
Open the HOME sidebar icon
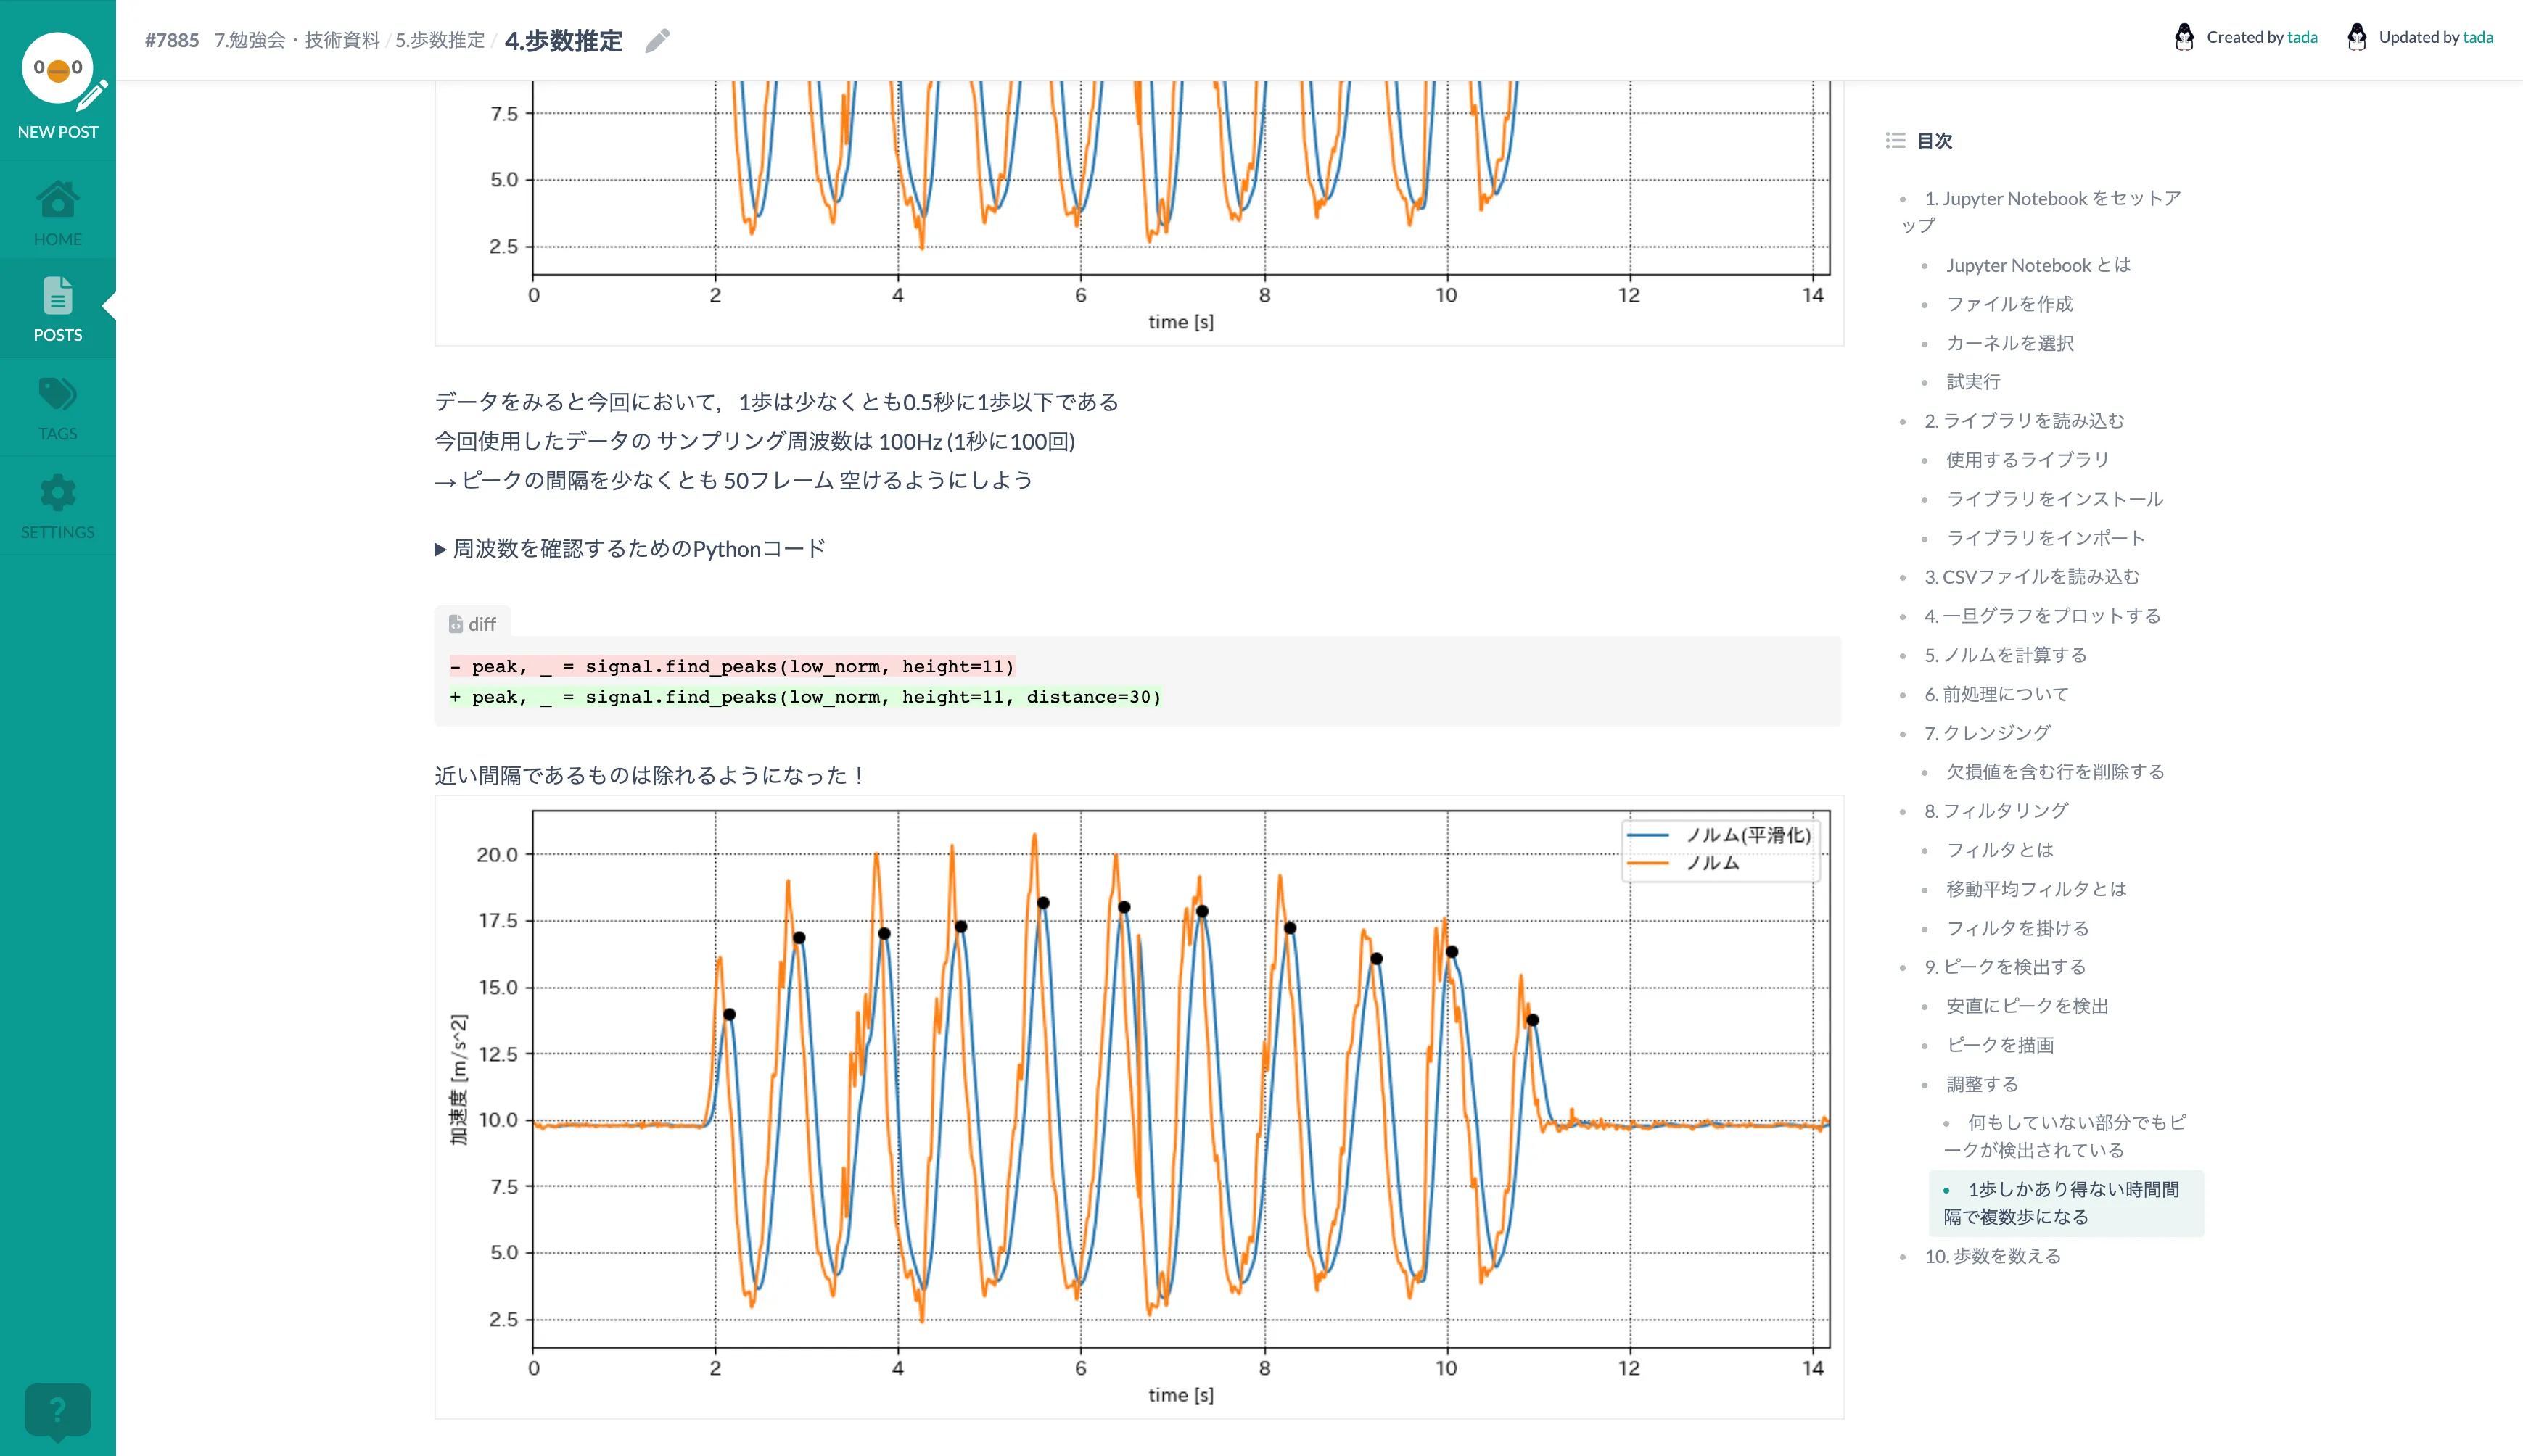click(58, 200)
